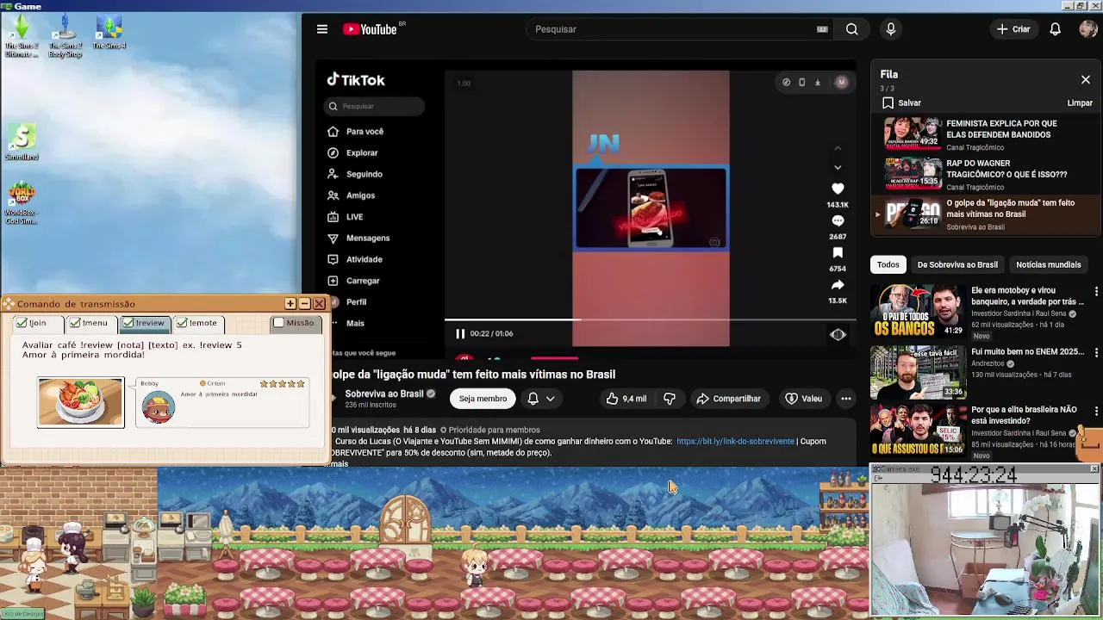Screen dimensions: 1103x620
Task: Share the TikTok video via arrow icon
Action: click(x=838, y=285)
